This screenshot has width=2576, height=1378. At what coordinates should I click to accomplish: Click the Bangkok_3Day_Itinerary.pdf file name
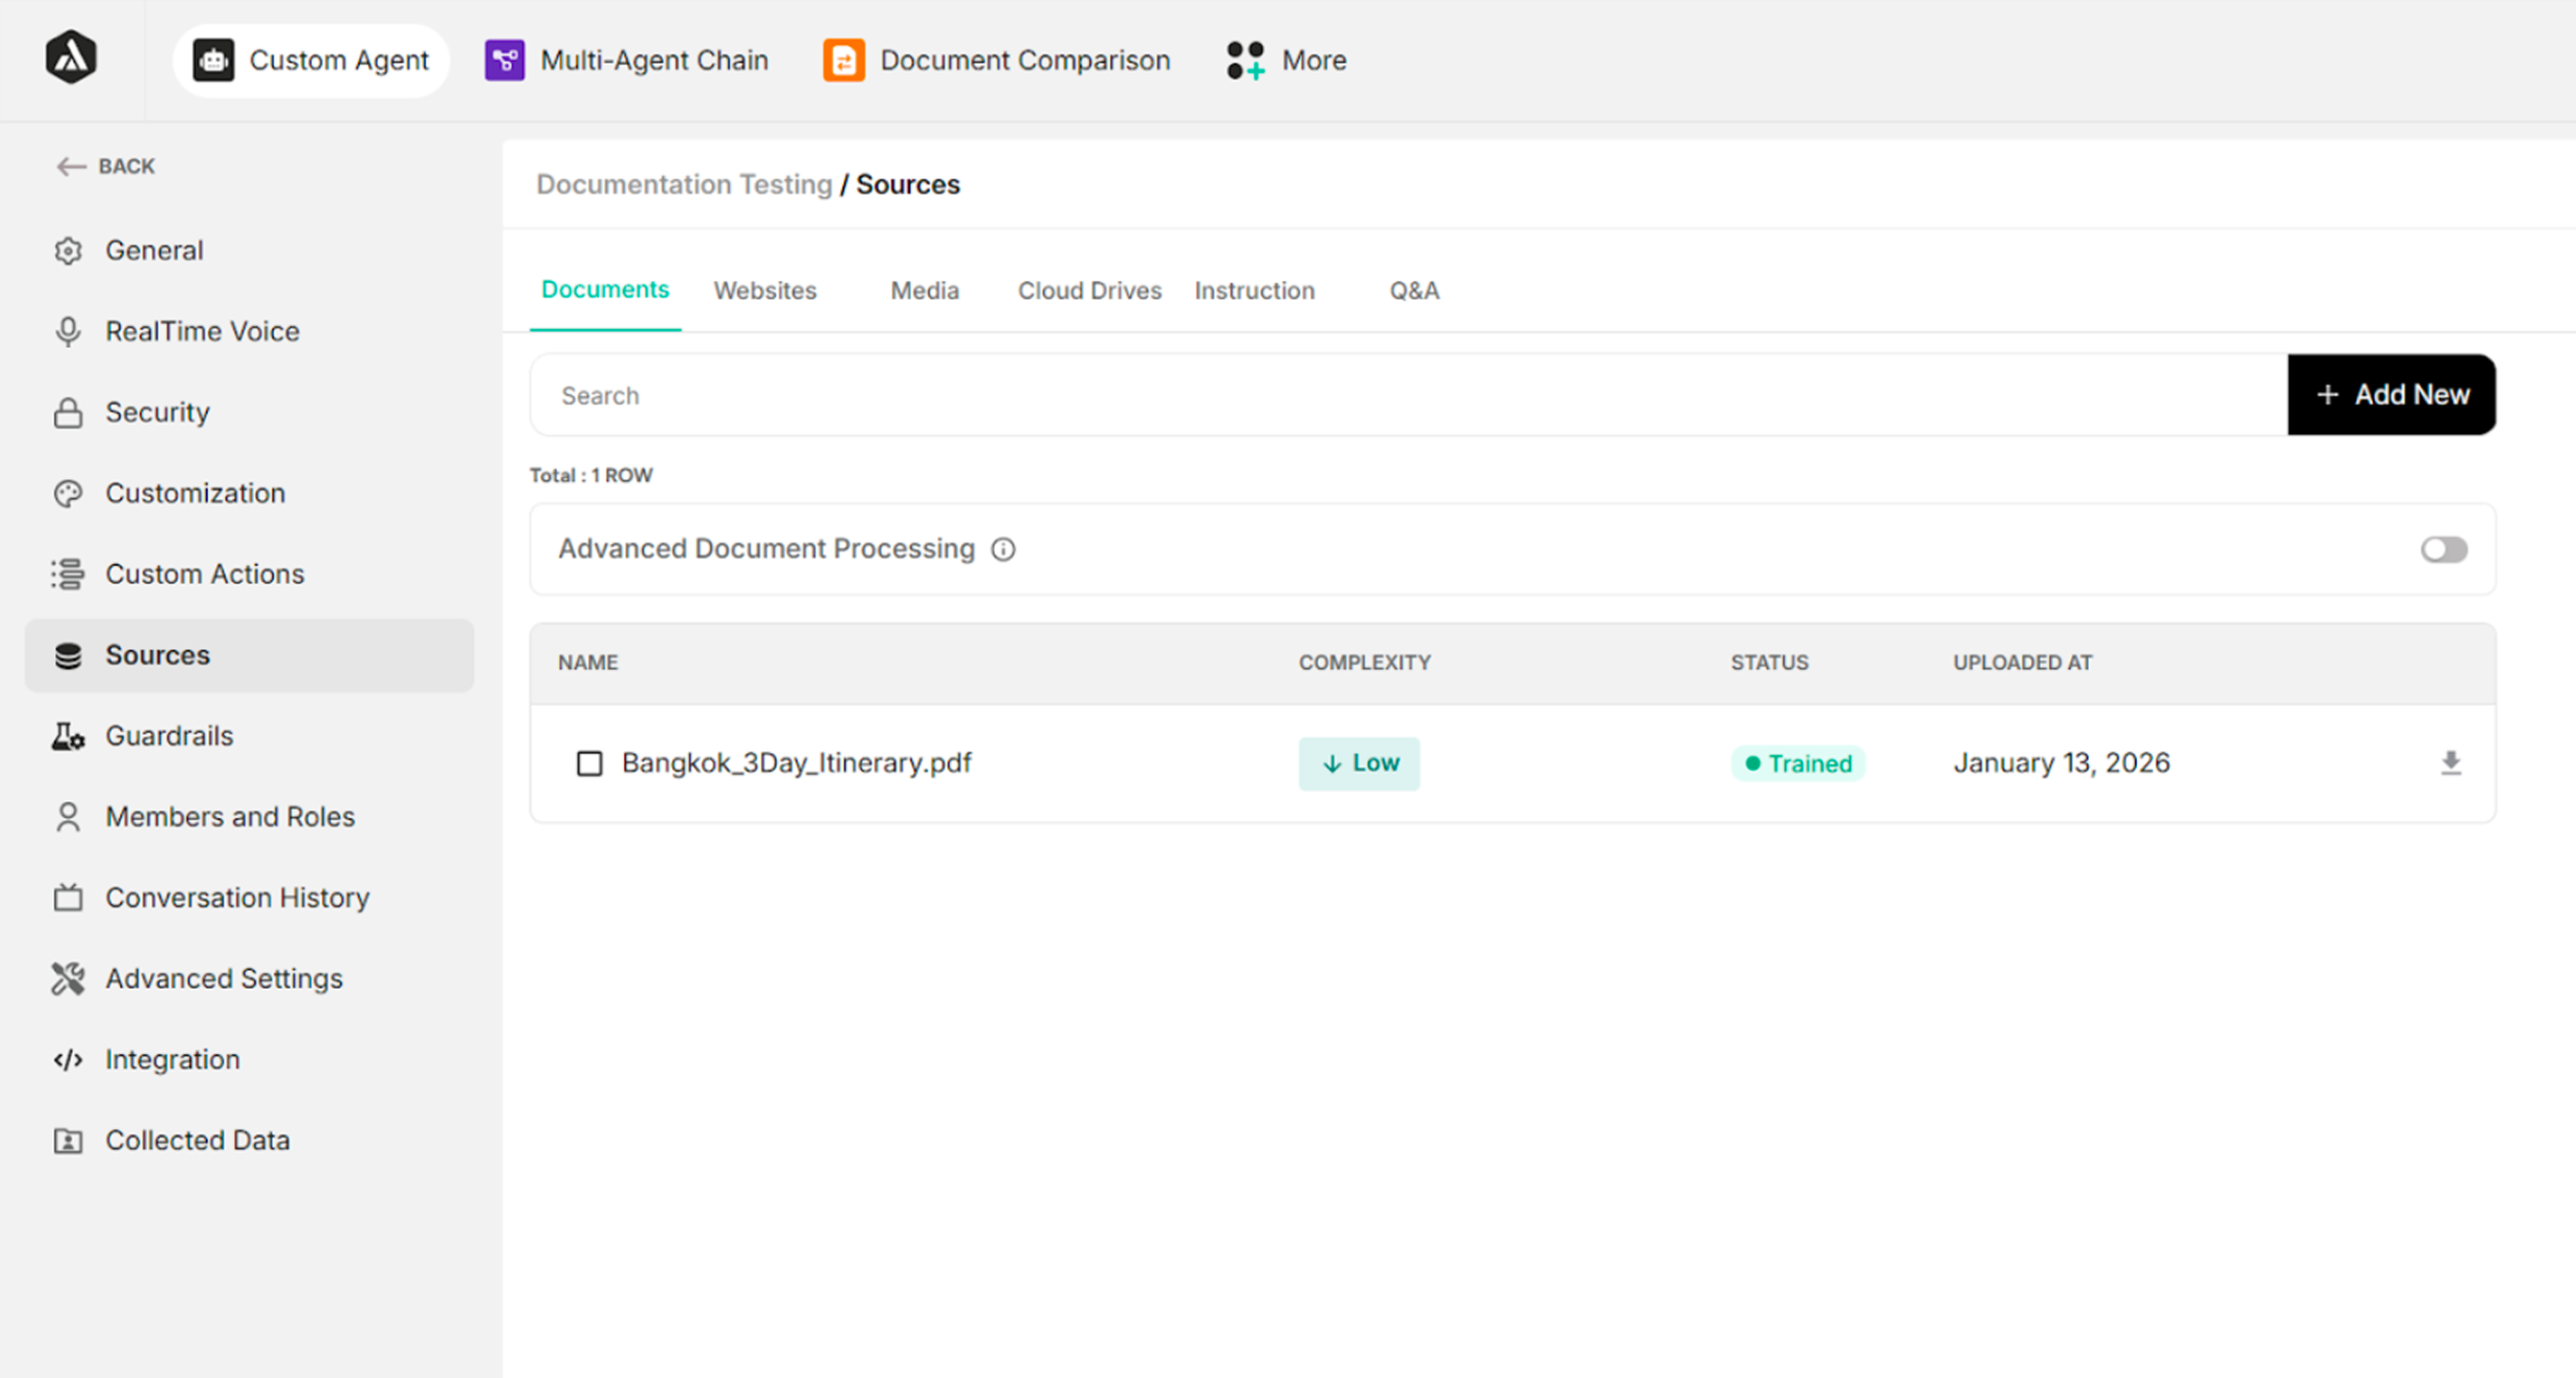[x=796, y=764]
